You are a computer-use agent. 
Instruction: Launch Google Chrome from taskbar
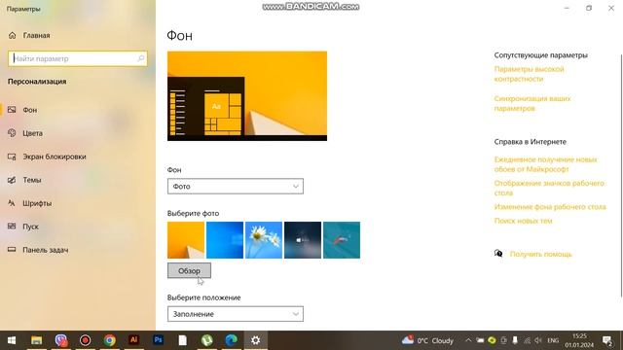click(x=110, y=340)
